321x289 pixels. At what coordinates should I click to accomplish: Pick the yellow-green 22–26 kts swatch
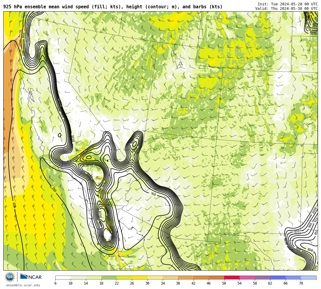click(x=124, y=277)
